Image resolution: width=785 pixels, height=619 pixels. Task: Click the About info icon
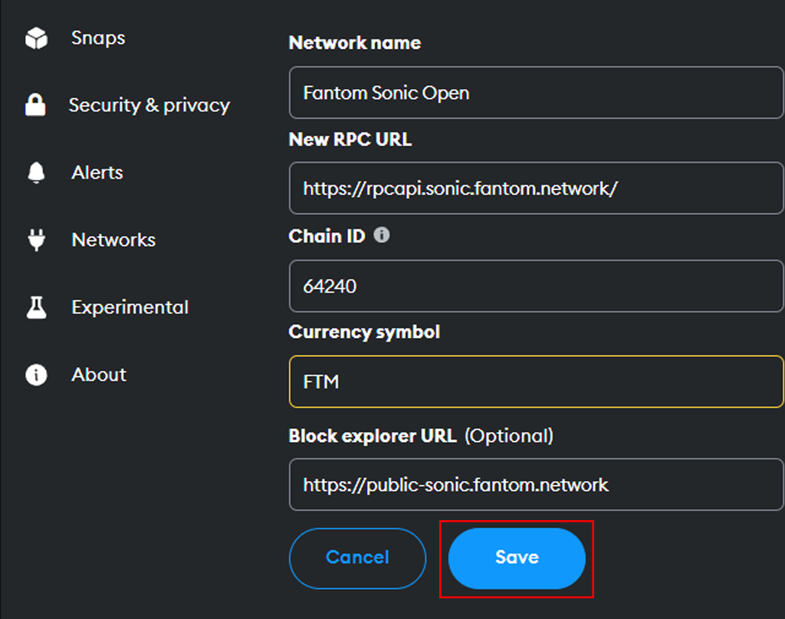click(36, 375)
